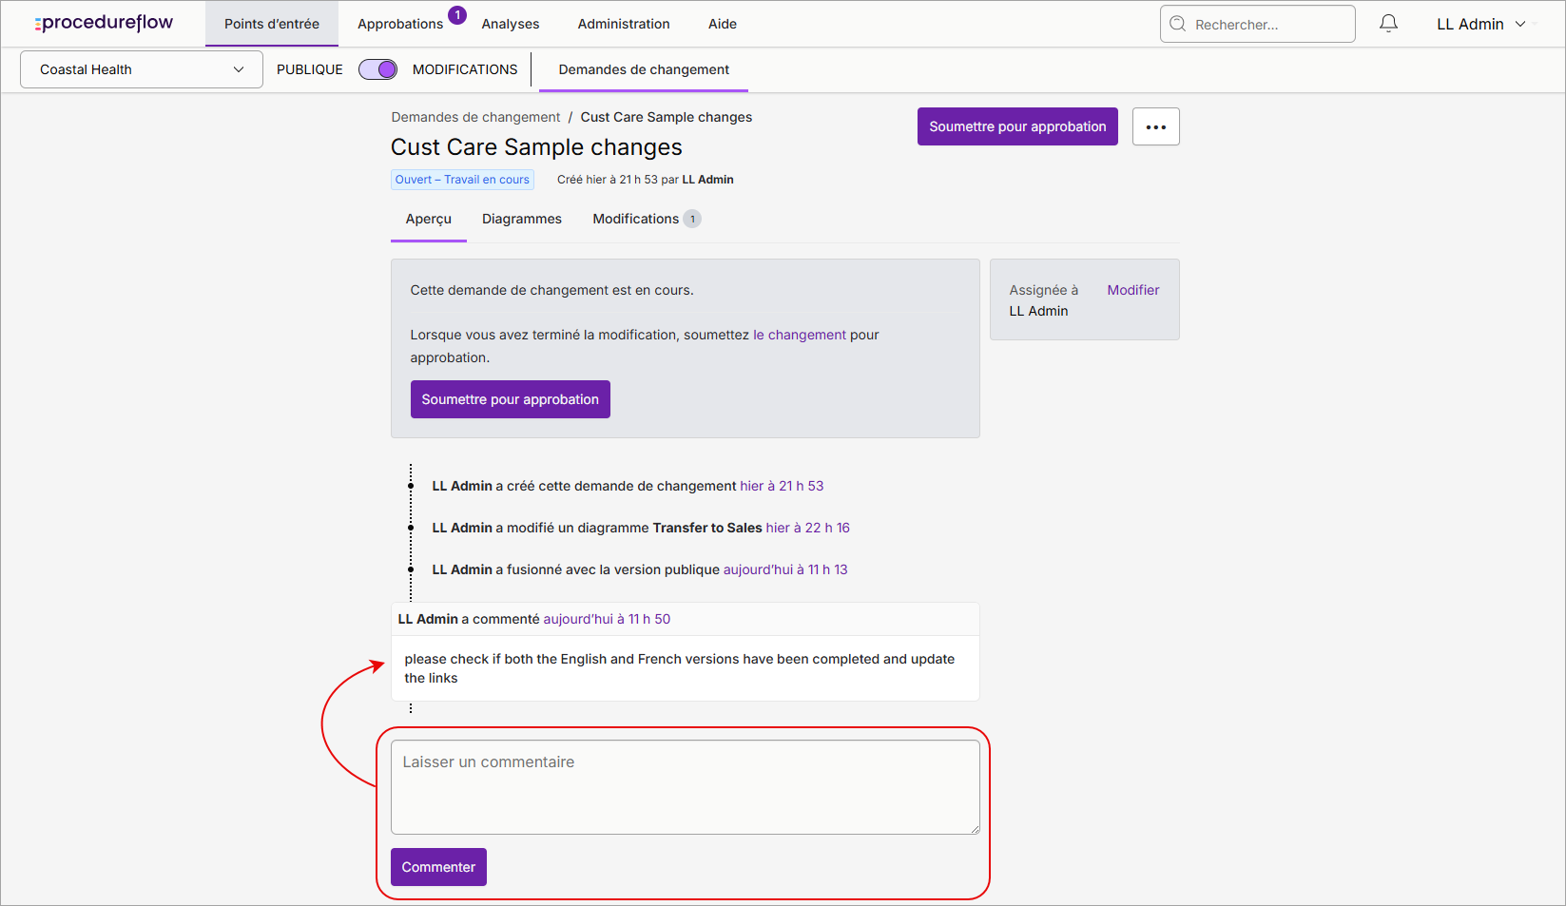Screen dimensions: 1566x906
Task: Click the Approbations notification badge
Action: [457, 14]
